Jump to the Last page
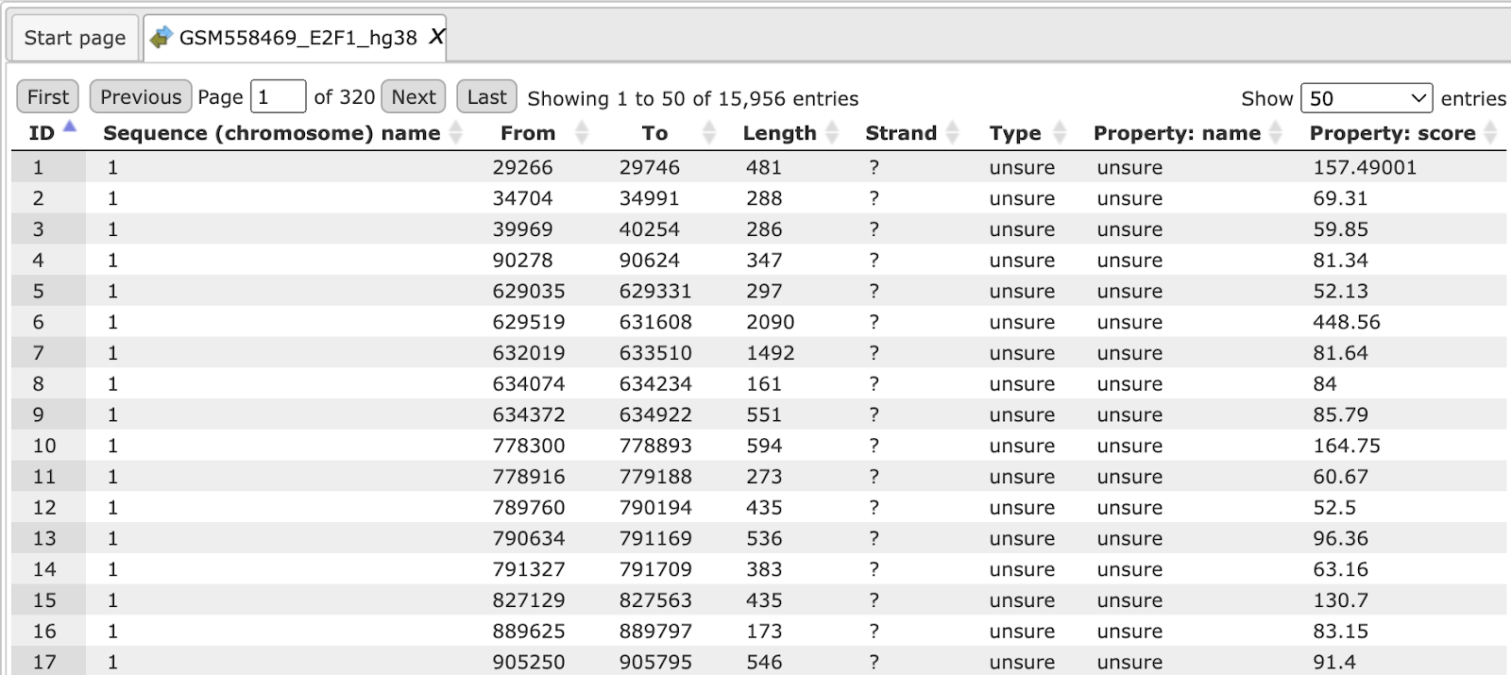Viewport: 1511px width, 675px height. click(x=486, y=96)
